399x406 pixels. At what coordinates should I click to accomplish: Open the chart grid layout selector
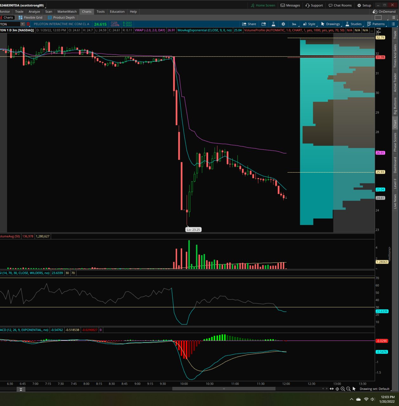pyautogui.click(x=378, y=17)
